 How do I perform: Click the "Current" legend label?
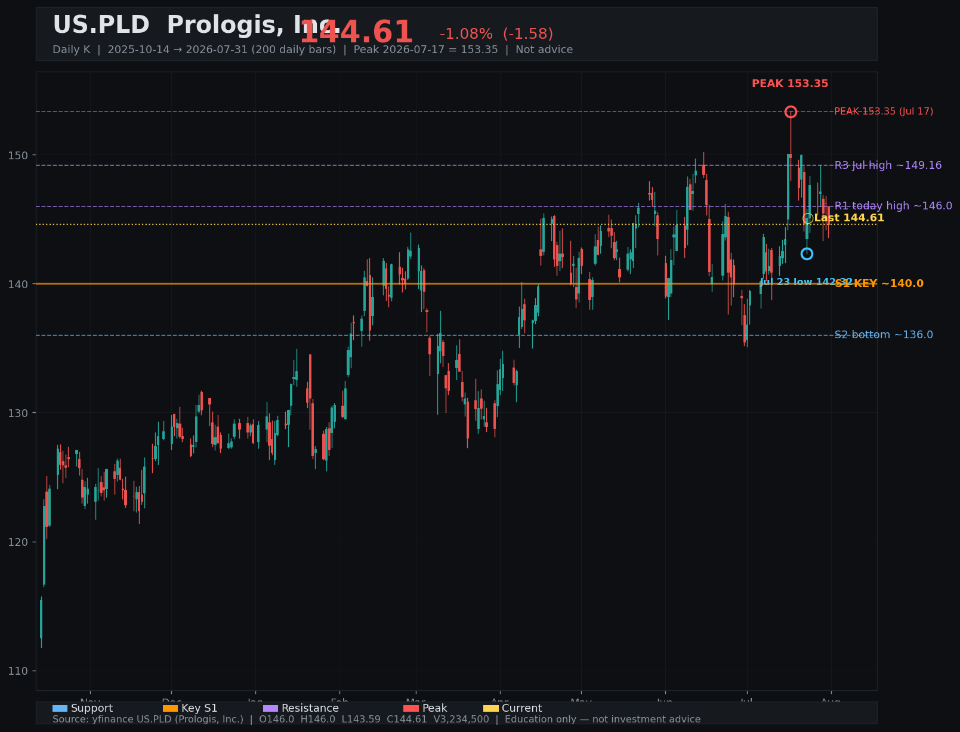click(x=522, y=709)
